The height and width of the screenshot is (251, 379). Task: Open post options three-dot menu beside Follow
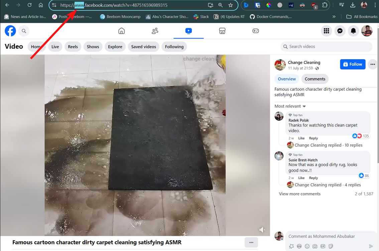[372, 64]
